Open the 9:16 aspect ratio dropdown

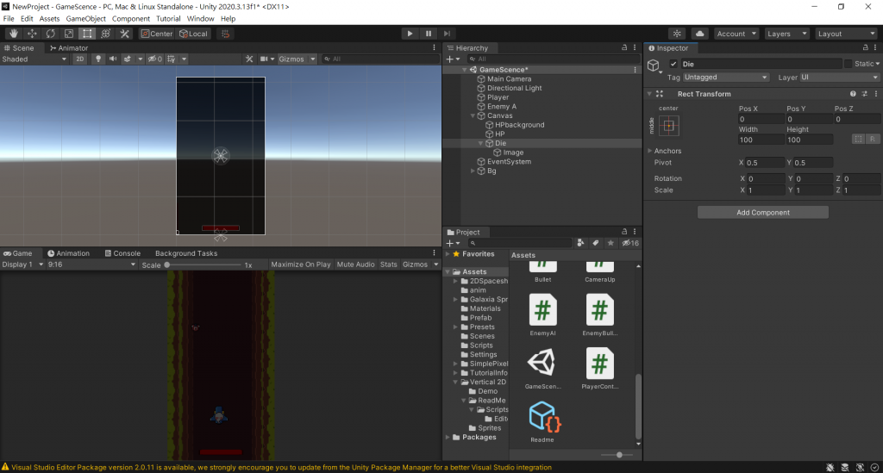tap(91, 265)
